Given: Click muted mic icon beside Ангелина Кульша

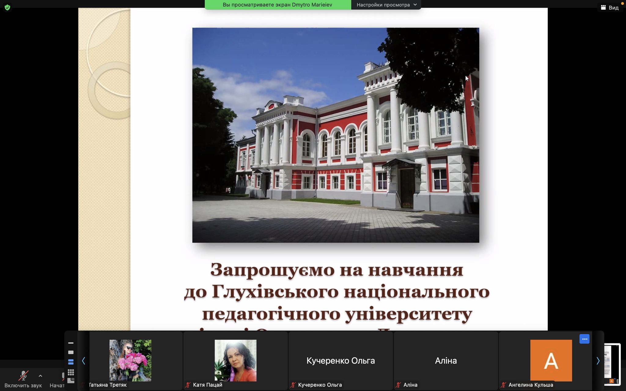Looking at the screenshot, I should coord(503,385).
